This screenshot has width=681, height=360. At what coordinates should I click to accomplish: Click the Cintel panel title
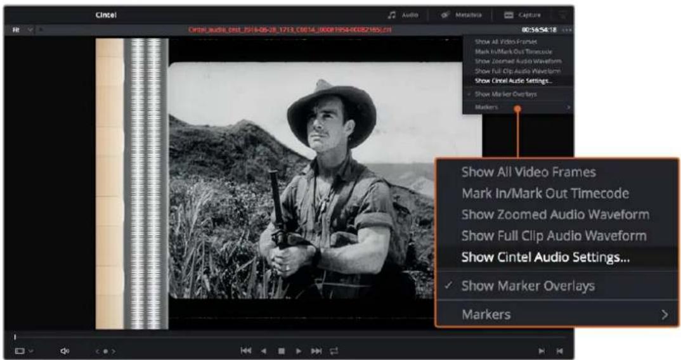pyautogui.click(x=106, y=15)
